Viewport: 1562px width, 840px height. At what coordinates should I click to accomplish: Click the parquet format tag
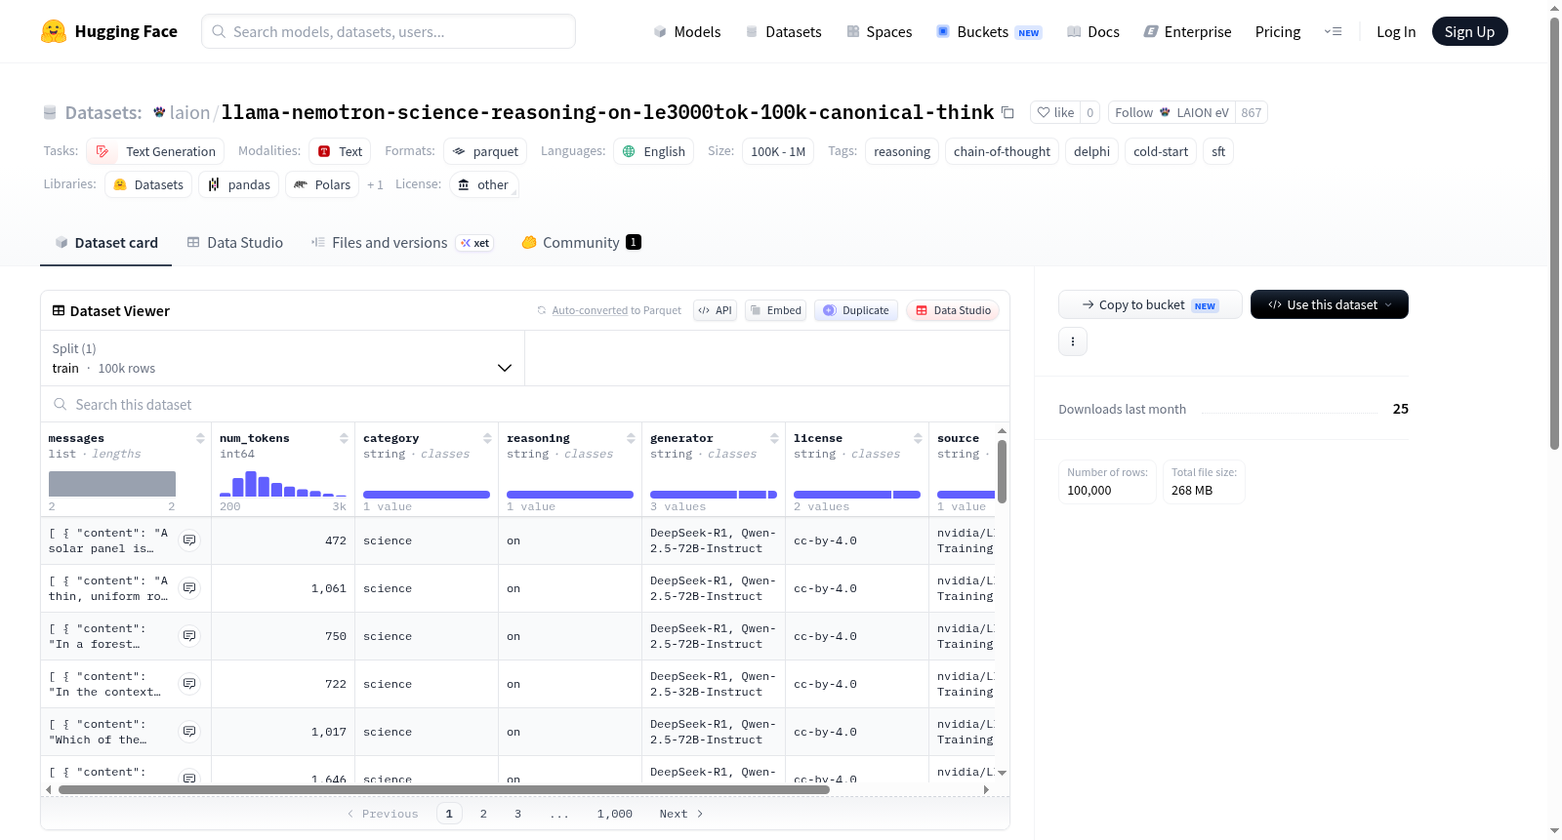[x=485, y=151]
